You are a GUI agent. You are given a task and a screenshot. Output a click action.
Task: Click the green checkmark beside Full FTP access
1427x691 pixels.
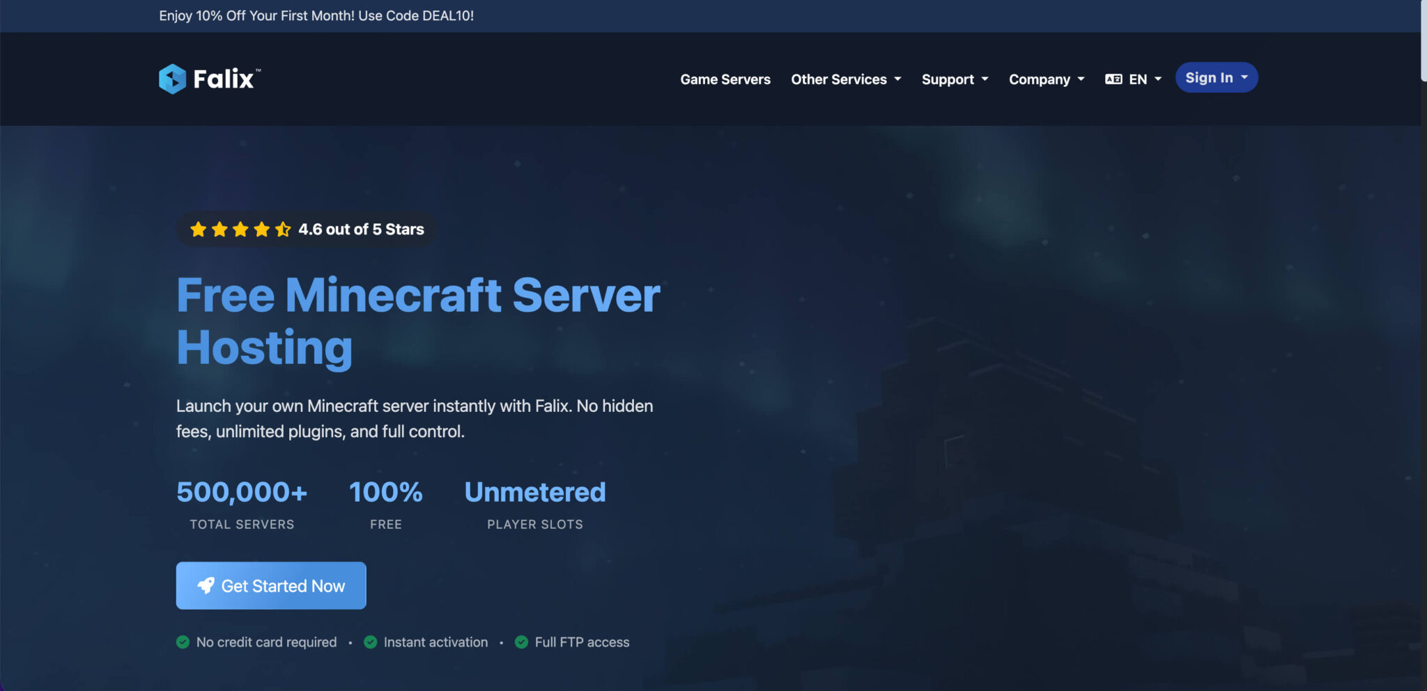pyautogui.click(x=521, y=642)
